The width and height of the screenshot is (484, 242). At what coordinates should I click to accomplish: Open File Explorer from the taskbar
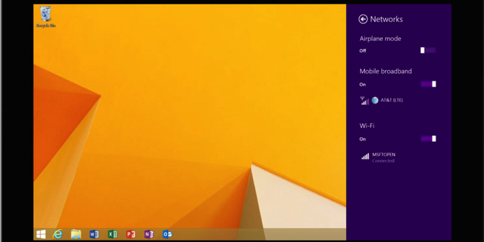coord(76,234)
